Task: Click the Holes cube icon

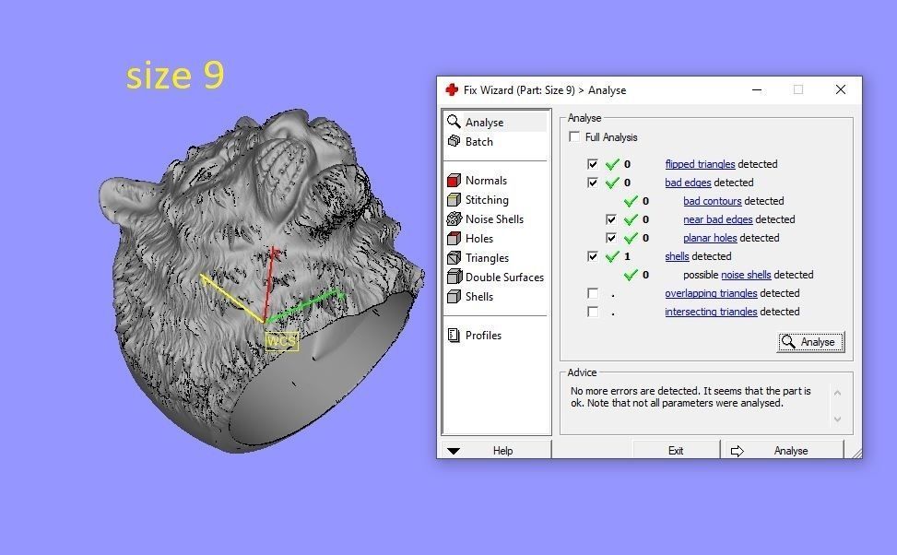Action: pyautogui.click(x=454, y=238)
